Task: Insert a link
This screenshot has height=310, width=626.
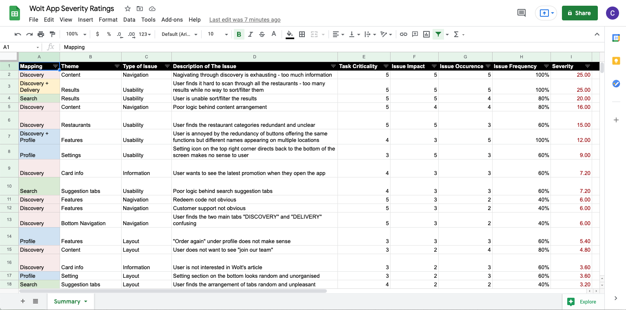Action: click(x=403, y=34)
